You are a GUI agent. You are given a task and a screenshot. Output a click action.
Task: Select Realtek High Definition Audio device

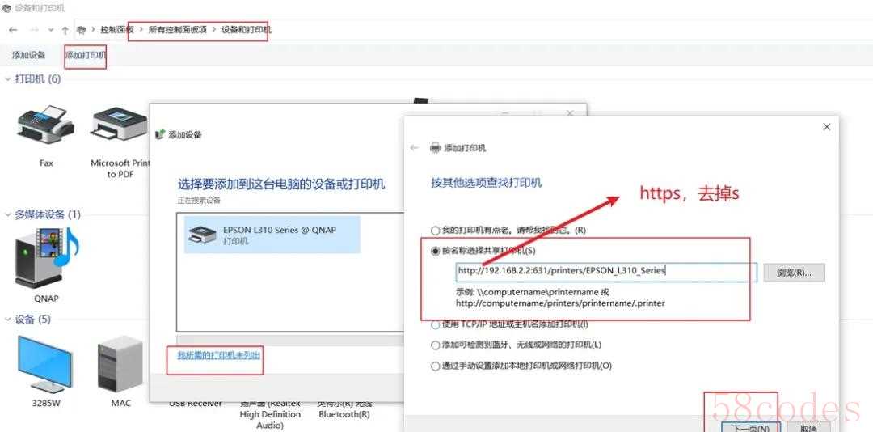(x=270, y=414)
